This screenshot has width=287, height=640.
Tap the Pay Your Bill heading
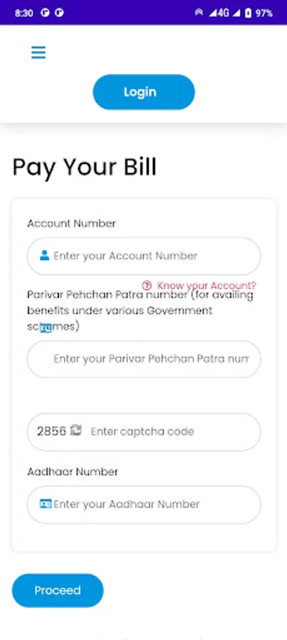(x=85, y=167)
